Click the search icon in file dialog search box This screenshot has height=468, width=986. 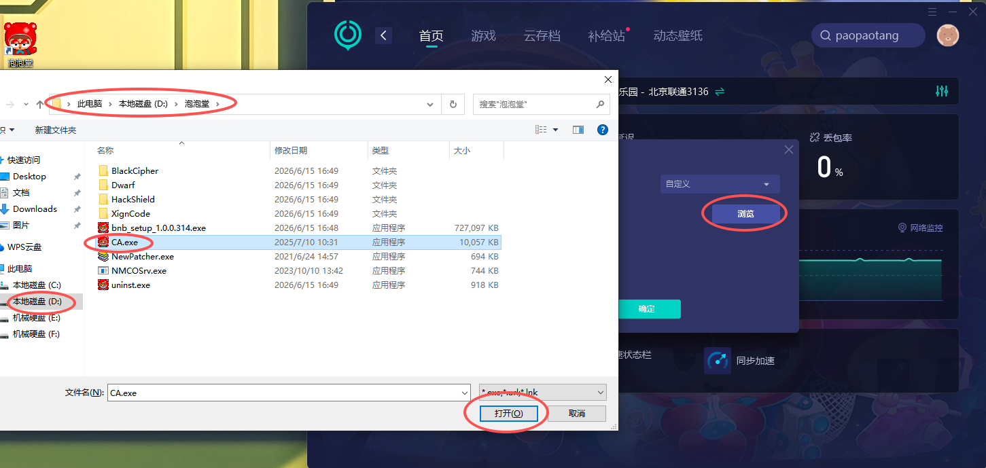(600, 104)
